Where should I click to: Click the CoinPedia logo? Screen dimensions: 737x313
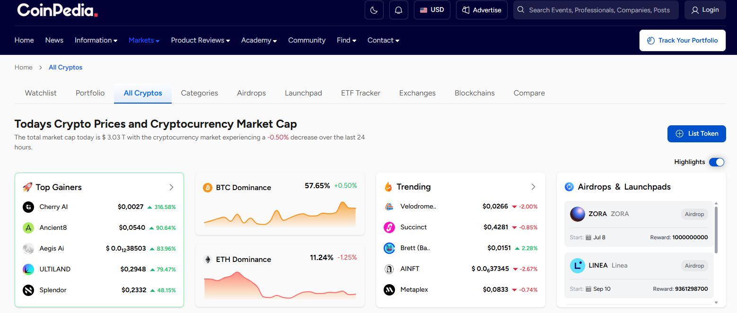click(57, 10)
